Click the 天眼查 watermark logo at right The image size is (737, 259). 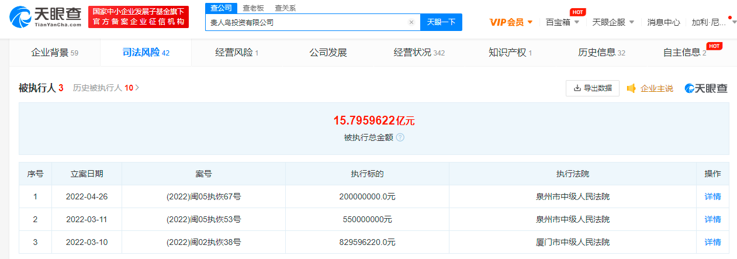pyautogui.click(x=706, y=88)
